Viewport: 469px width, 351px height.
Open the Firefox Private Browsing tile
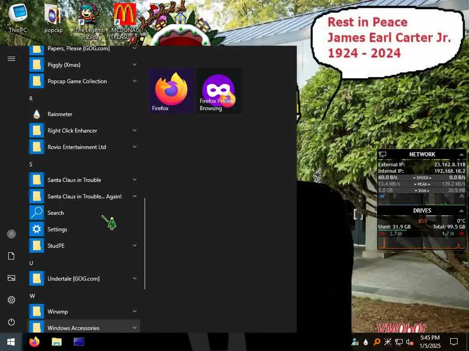click(219, 91)
